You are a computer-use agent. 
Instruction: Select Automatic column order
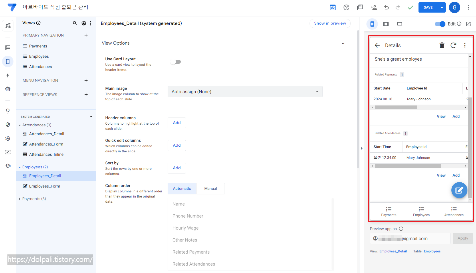182,189
